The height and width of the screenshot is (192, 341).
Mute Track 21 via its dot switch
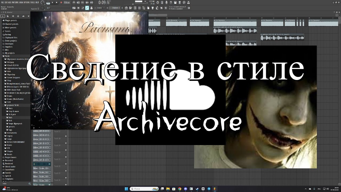[x=66, y=164]
